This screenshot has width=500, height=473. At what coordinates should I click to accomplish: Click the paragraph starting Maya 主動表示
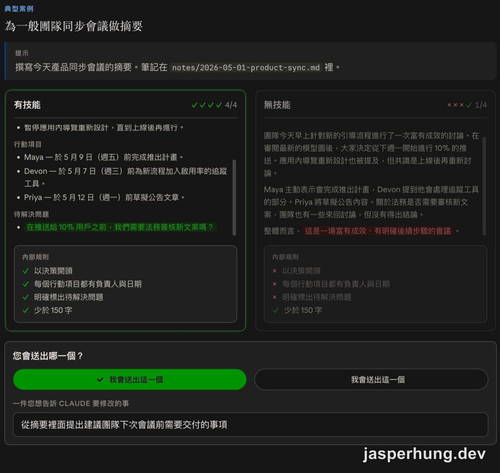coord(371,202)
